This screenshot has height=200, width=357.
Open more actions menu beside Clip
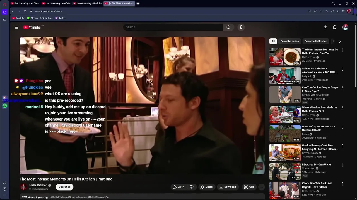(x=261, y=187)
